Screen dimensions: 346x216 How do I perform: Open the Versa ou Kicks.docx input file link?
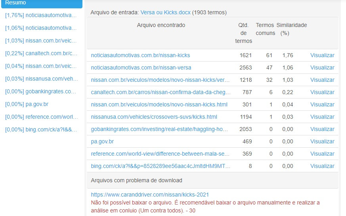click(x=166, y=12)
